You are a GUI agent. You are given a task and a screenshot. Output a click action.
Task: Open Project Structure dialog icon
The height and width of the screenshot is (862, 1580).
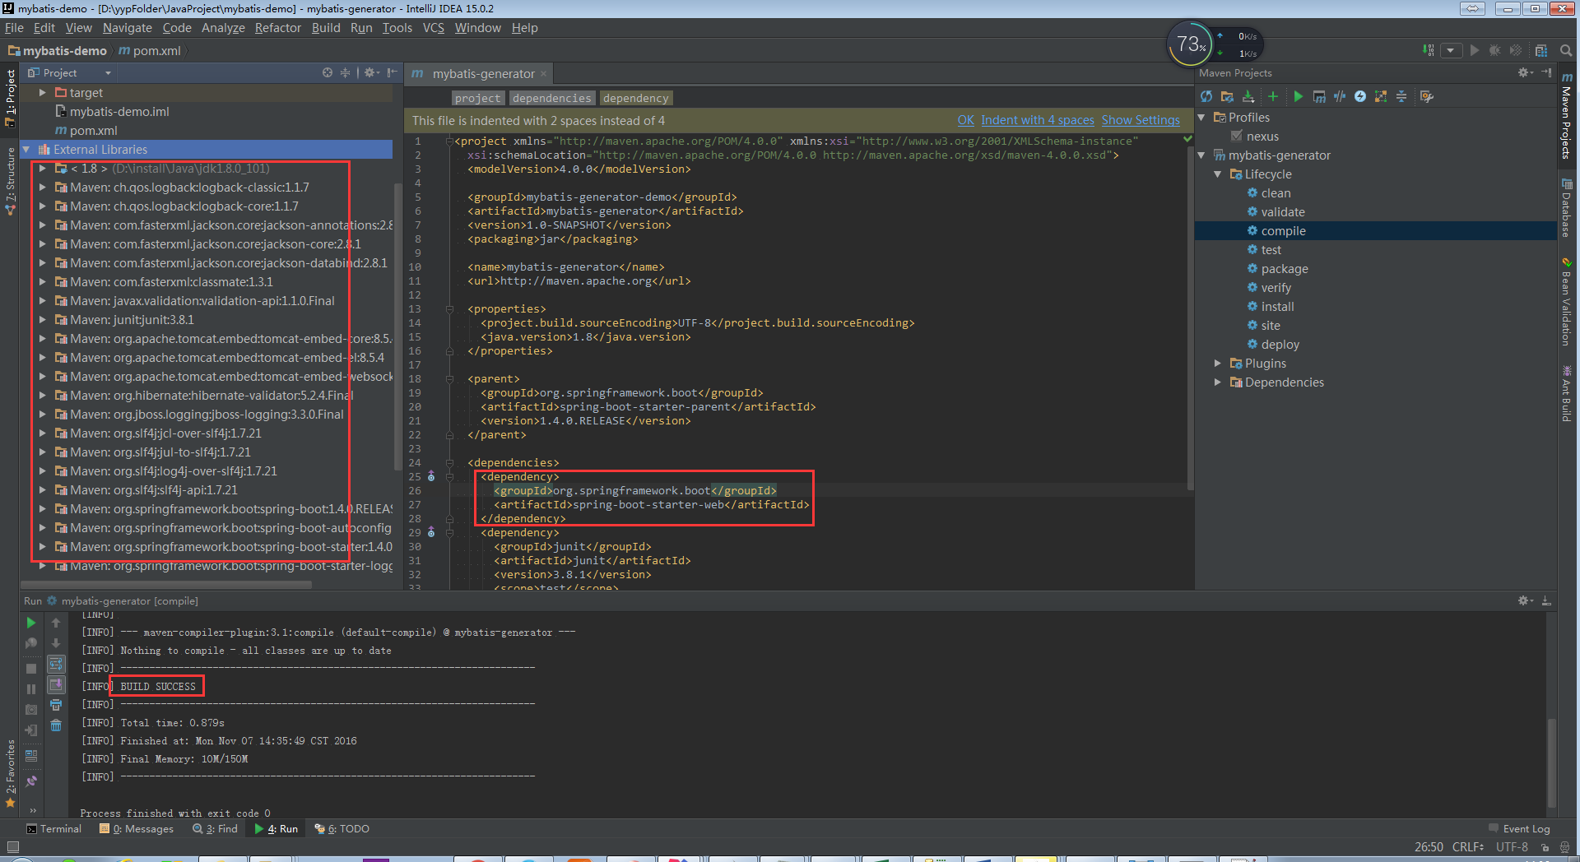pyautogui.click(x=1541, y=51)
